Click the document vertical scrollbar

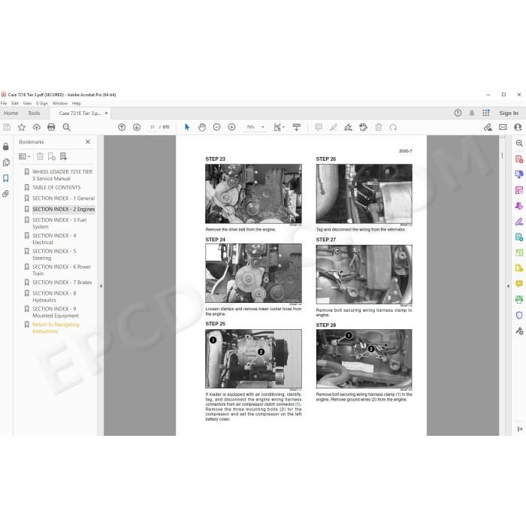click(x=502, y=285)
